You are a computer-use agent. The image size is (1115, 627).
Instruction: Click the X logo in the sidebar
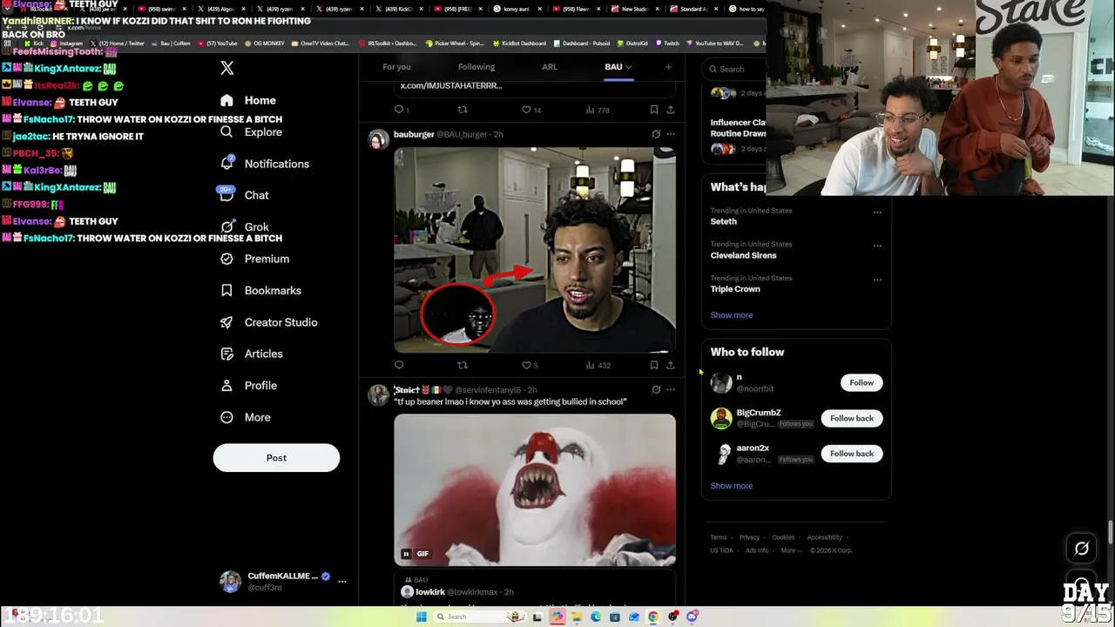coord(227,68)
